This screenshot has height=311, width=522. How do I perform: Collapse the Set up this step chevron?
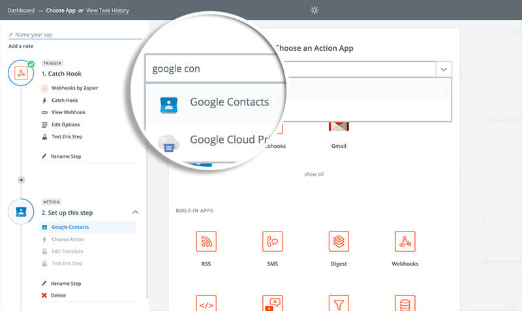tap(136, 212)
